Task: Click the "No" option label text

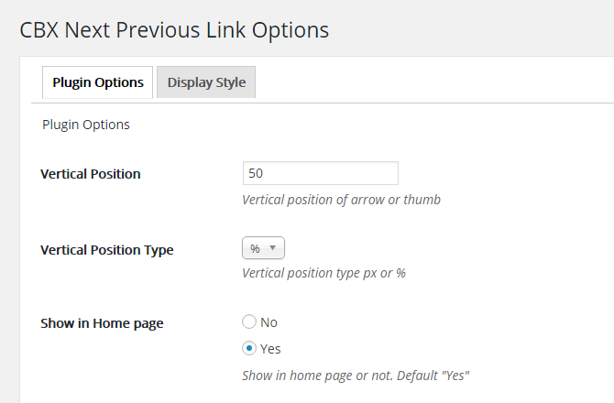Action: [x=269, y=322]
